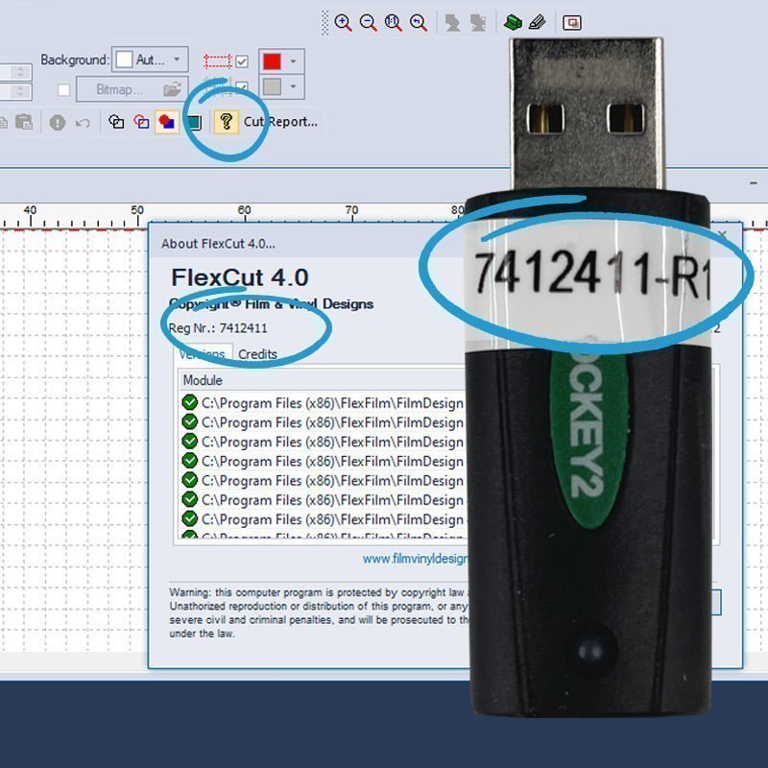Switch to the Versions tab

pyautogui.click(x=203, y=354)
